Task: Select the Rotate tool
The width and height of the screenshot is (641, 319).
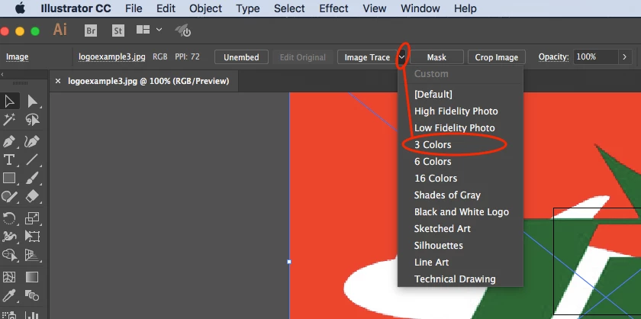Action: (x=9, y=218)
